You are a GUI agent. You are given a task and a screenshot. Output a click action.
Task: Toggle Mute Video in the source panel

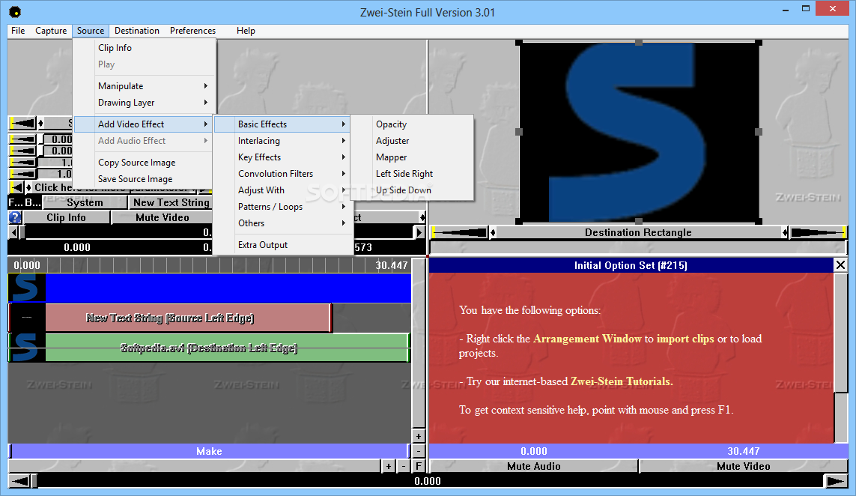[162, 217]
